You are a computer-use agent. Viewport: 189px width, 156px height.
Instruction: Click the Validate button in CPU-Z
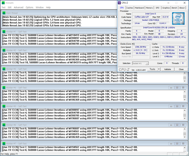168,69
